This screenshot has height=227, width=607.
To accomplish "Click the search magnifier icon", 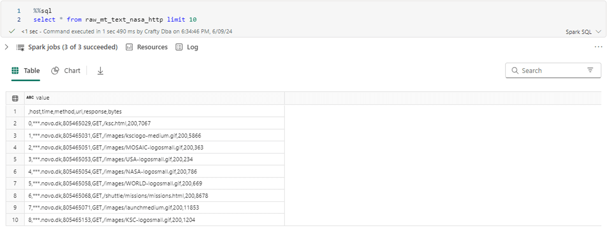I will click(515, 71).
